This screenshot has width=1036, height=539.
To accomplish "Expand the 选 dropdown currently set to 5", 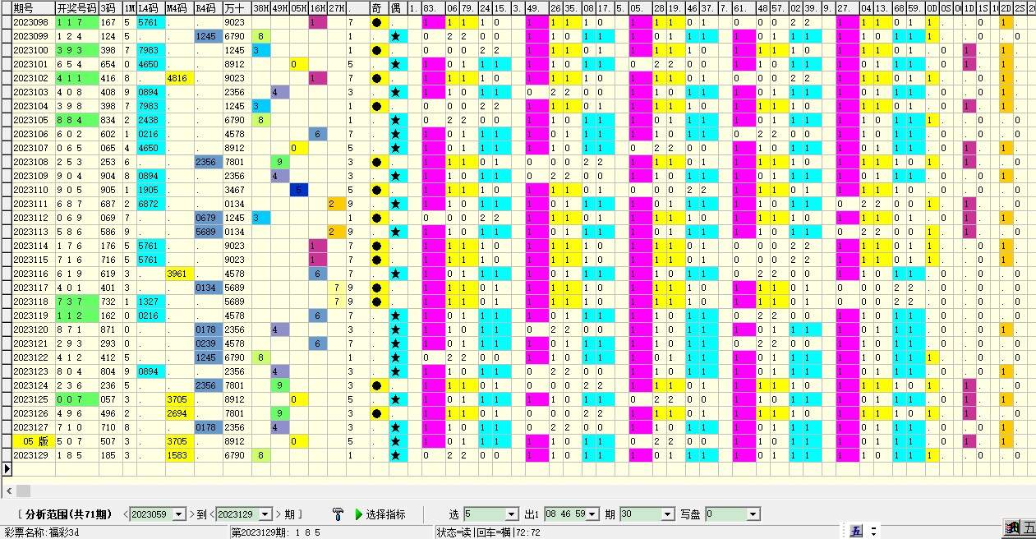I will (511, 514).
